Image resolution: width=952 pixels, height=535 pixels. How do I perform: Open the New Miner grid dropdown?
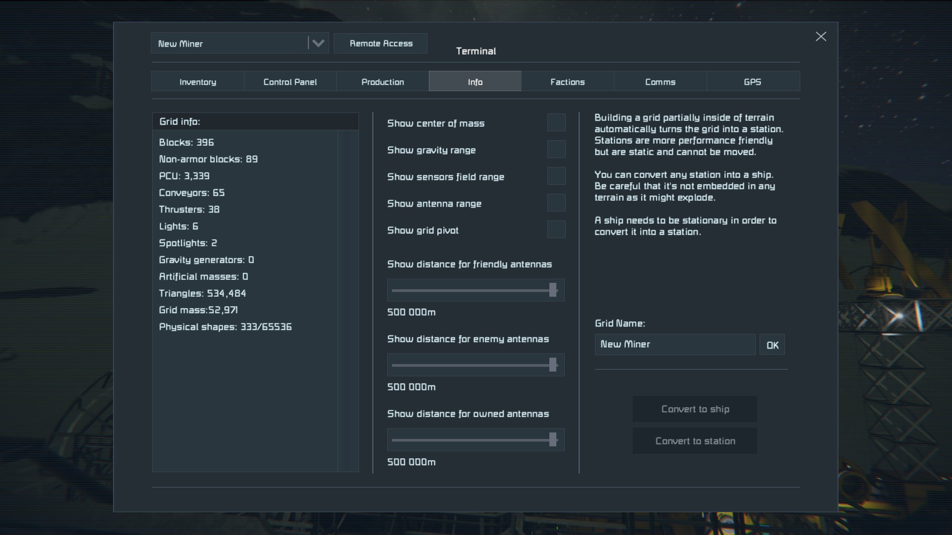240,43
